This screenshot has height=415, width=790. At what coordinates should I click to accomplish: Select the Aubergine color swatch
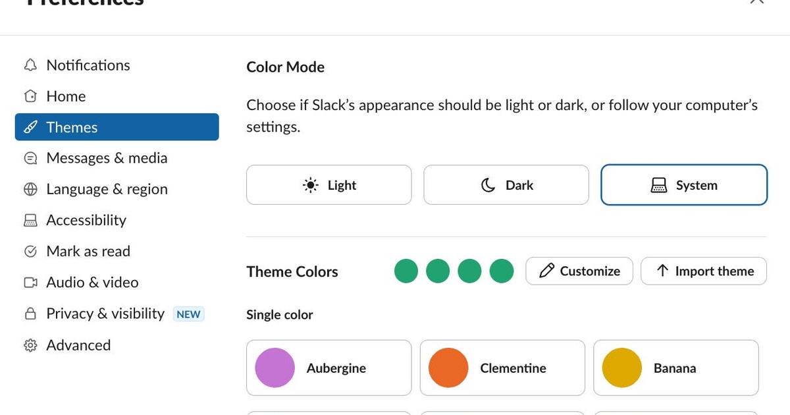[275, 368]
